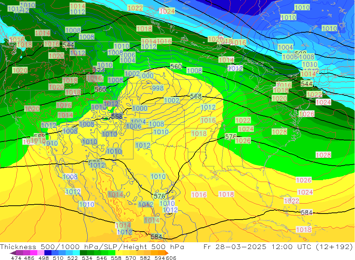Click the 474 legend value

pyautogui.click(x=16, y=258)
